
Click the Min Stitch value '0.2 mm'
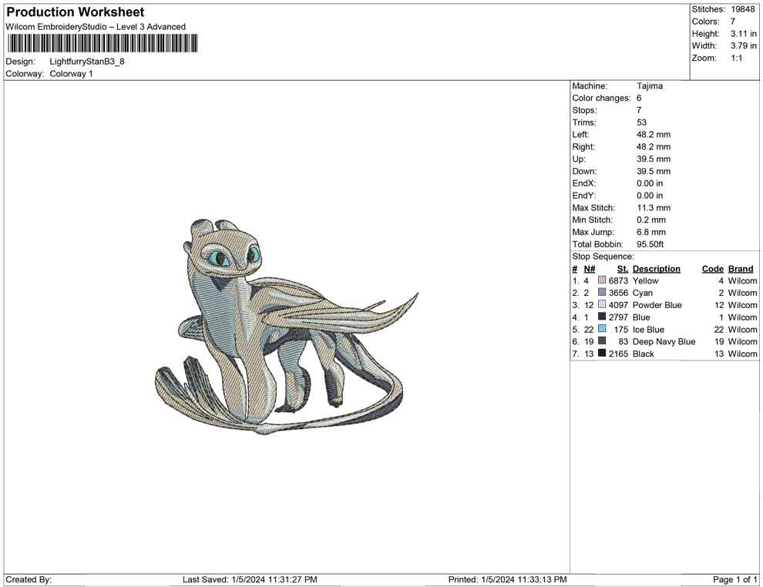[x=651, y=220]
